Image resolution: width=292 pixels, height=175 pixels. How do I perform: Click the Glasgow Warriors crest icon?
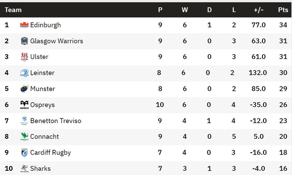(24, 41)
